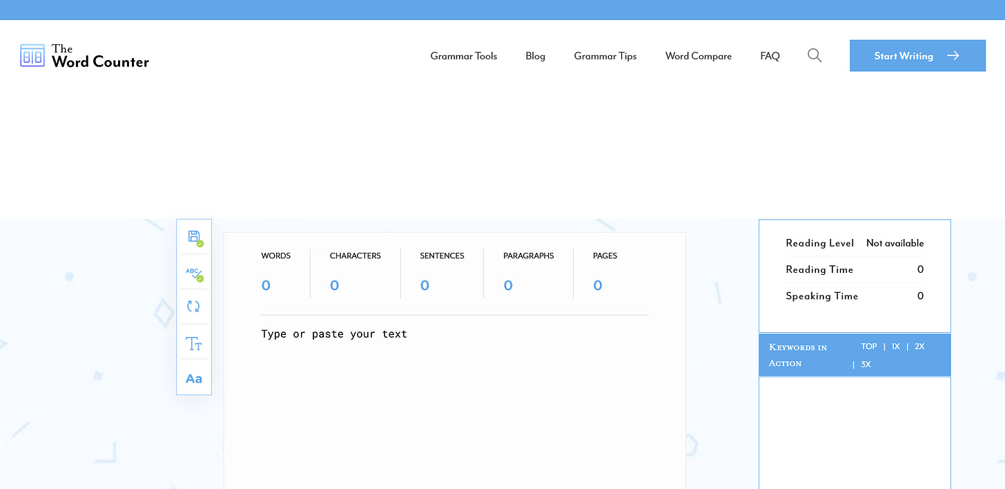Switch to the Word Compare page
The image size is (1005, 489).
(698, 56)
